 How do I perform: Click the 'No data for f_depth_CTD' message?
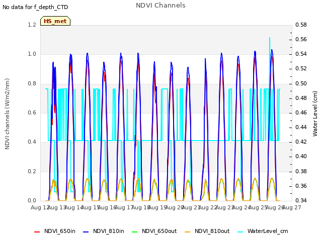click(35, 7)
